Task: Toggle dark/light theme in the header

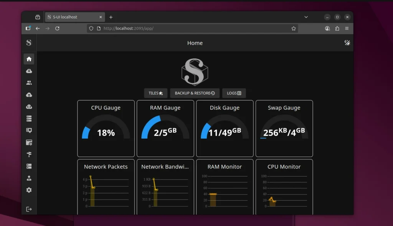Action: (x=347, y=43)
